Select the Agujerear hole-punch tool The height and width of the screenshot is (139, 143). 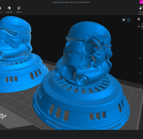click(9, 9)
